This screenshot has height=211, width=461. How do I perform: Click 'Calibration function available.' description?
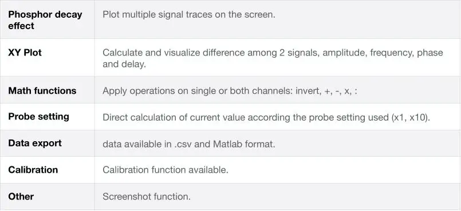click(166, 170)
